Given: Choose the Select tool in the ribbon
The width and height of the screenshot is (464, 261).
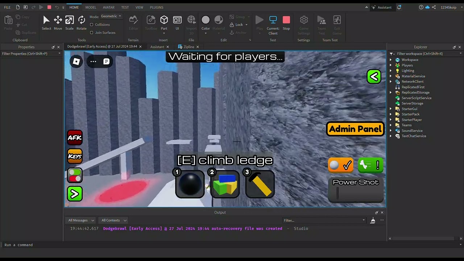Looking at the screenshot, I should pos(46,22).
